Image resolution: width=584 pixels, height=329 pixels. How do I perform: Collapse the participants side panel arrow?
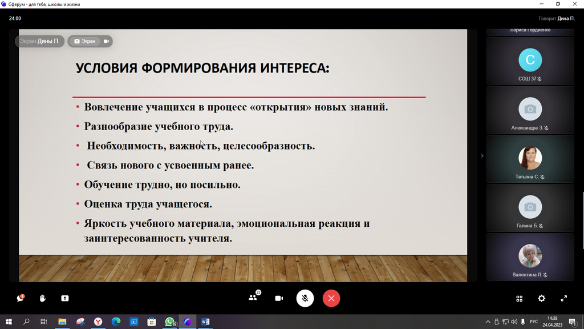coord(482,155)
